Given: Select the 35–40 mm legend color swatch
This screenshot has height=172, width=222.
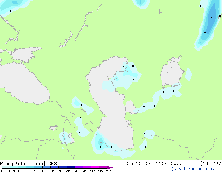Looking at the screenshot, I should [x=87, y=167].
